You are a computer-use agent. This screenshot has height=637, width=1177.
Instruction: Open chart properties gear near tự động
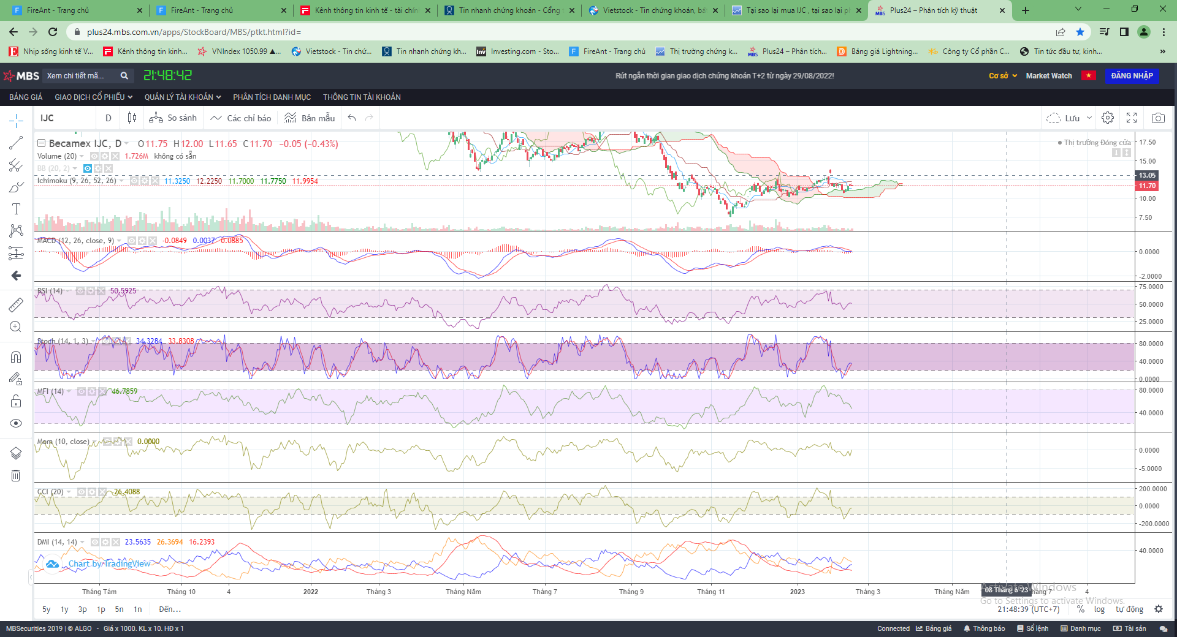[x=1158, y=609]
